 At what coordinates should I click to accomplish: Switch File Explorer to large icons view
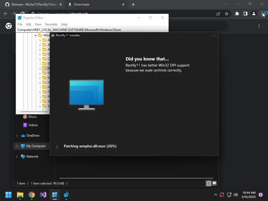[x=214, y=183]
